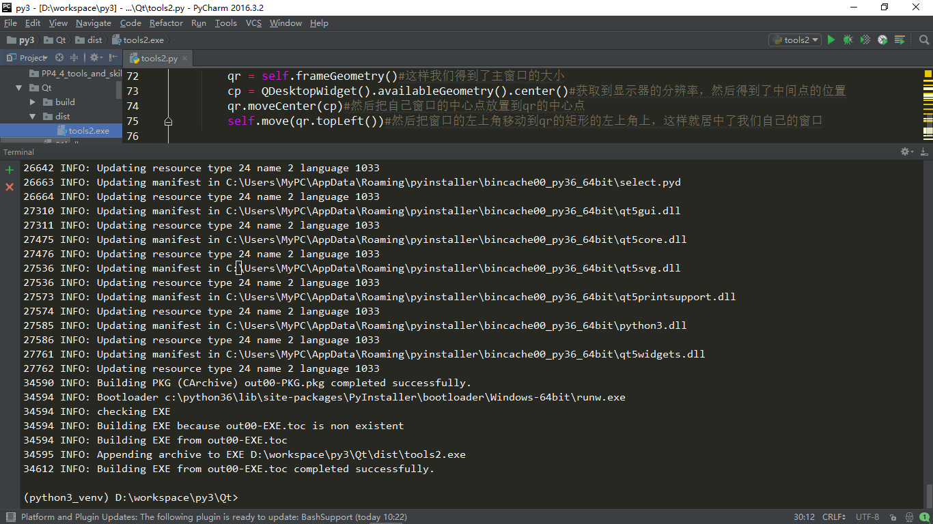Collapse the dist folder
933x524 pixels.
32,117
